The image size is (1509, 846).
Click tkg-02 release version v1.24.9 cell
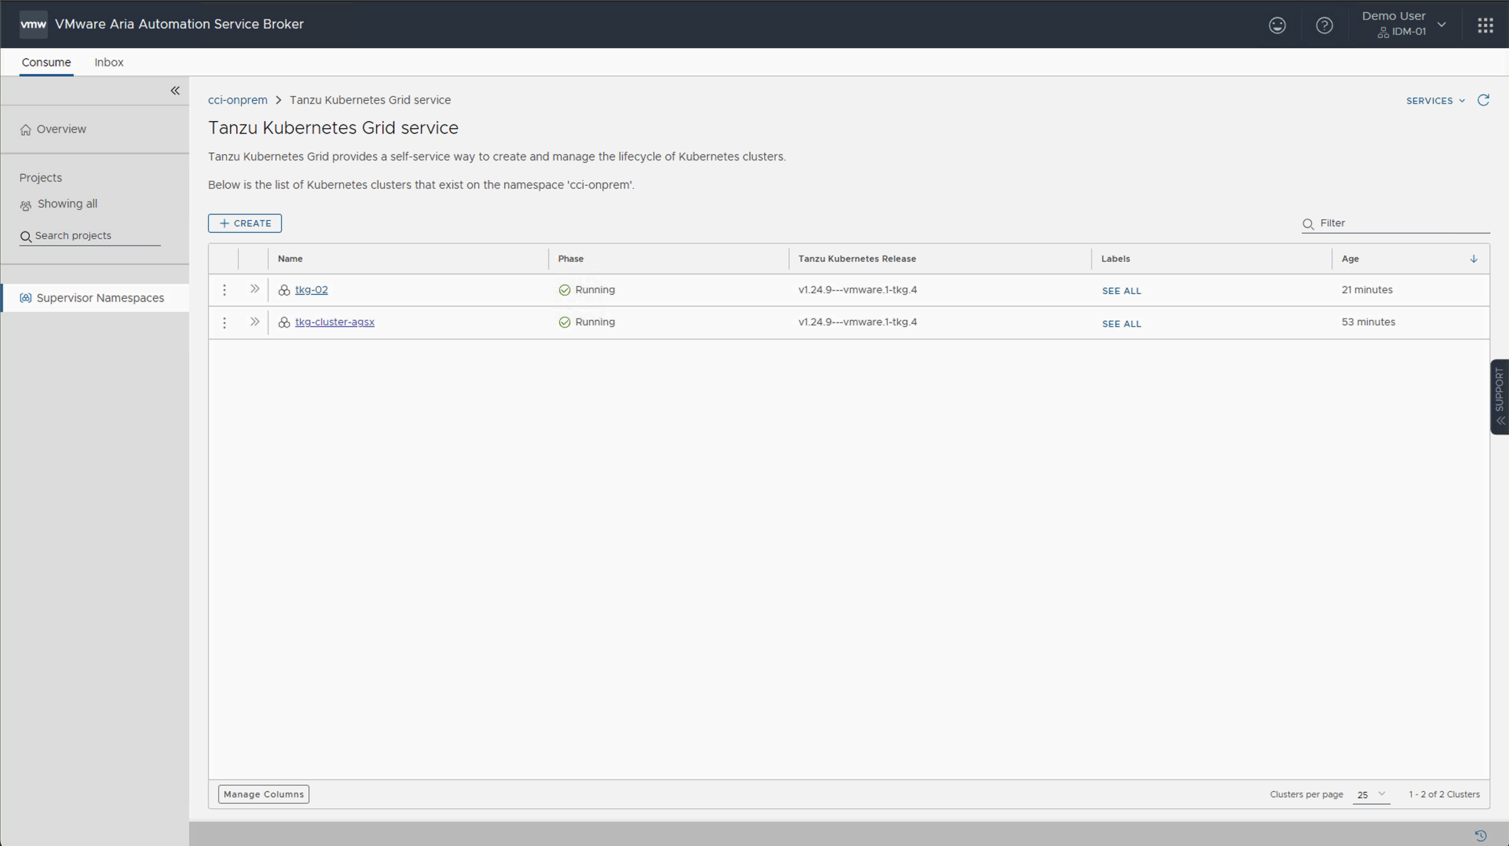tap(858, 290)
